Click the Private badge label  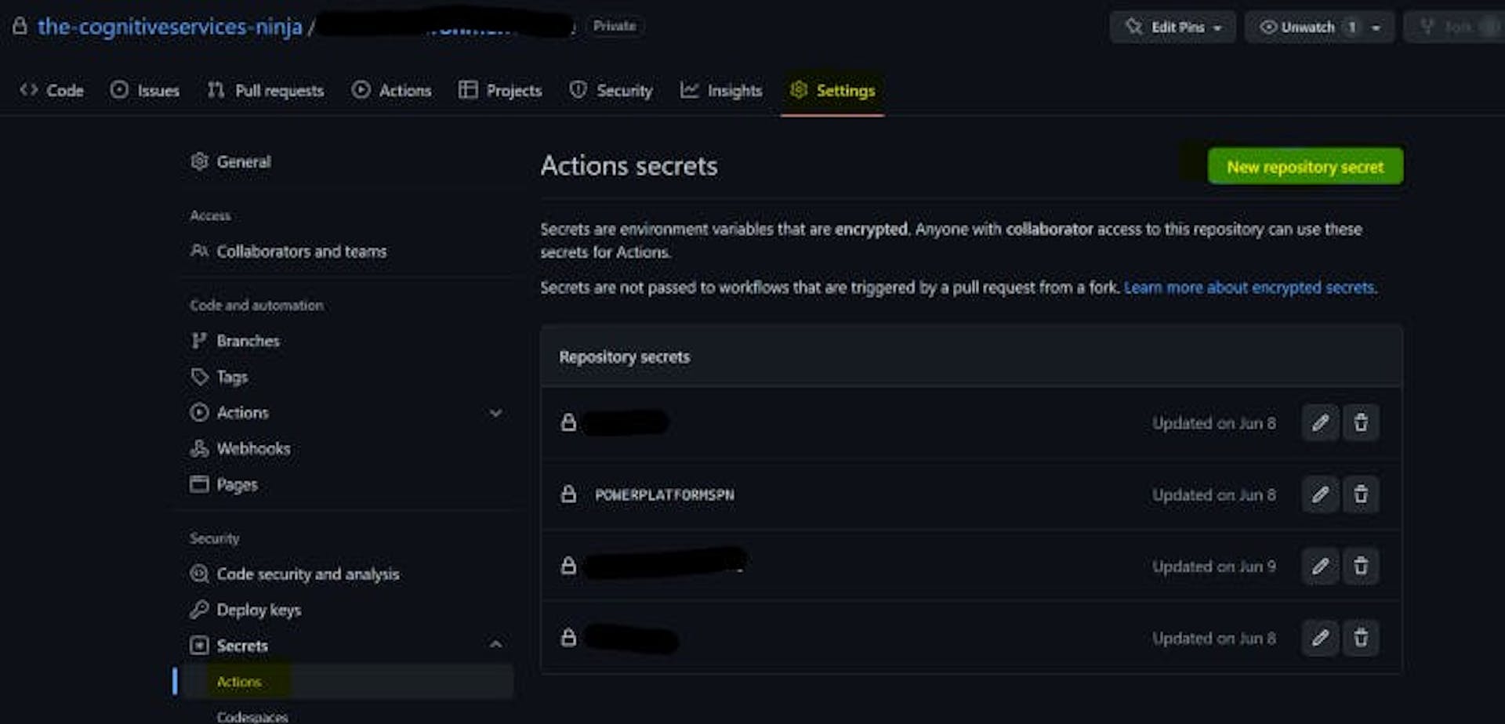(x=615, y=26)
